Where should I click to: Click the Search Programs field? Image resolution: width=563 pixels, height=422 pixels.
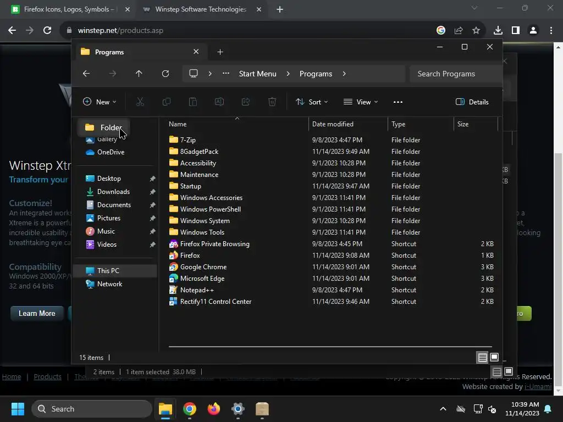coord(455,74)
